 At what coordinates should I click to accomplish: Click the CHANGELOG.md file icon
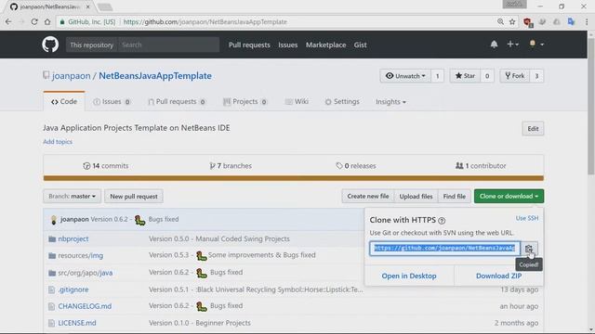tap(52, 306)
